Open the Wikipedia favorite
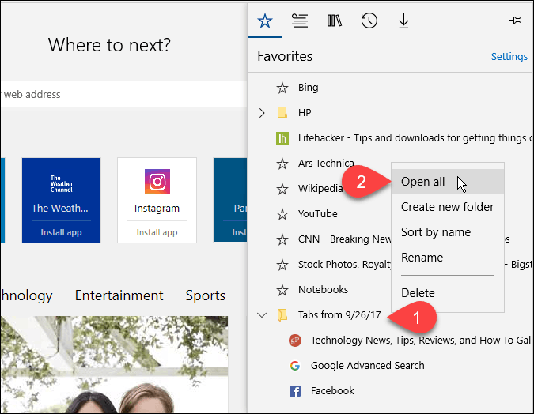 (320, 189)
